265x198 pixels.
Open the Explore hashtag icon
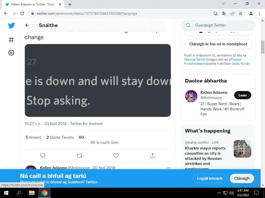[x=11, y=40]
